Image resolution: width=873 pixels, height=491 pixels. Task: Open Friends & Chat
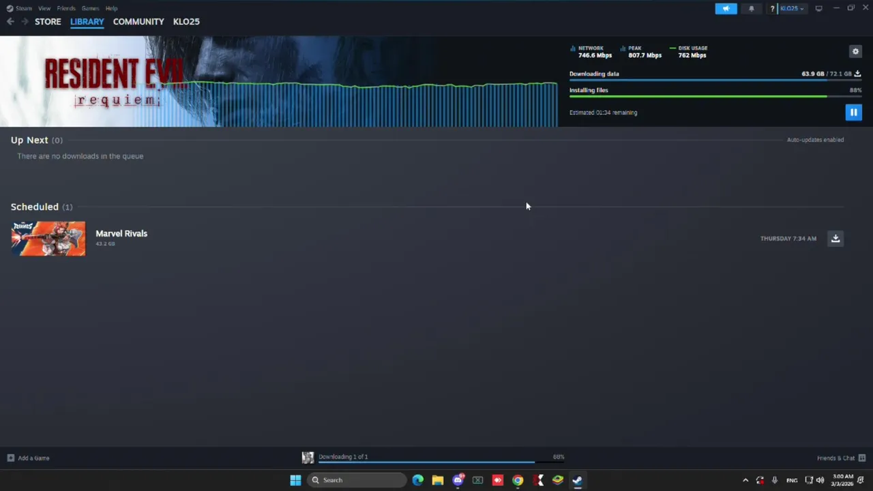coord(835,458)
